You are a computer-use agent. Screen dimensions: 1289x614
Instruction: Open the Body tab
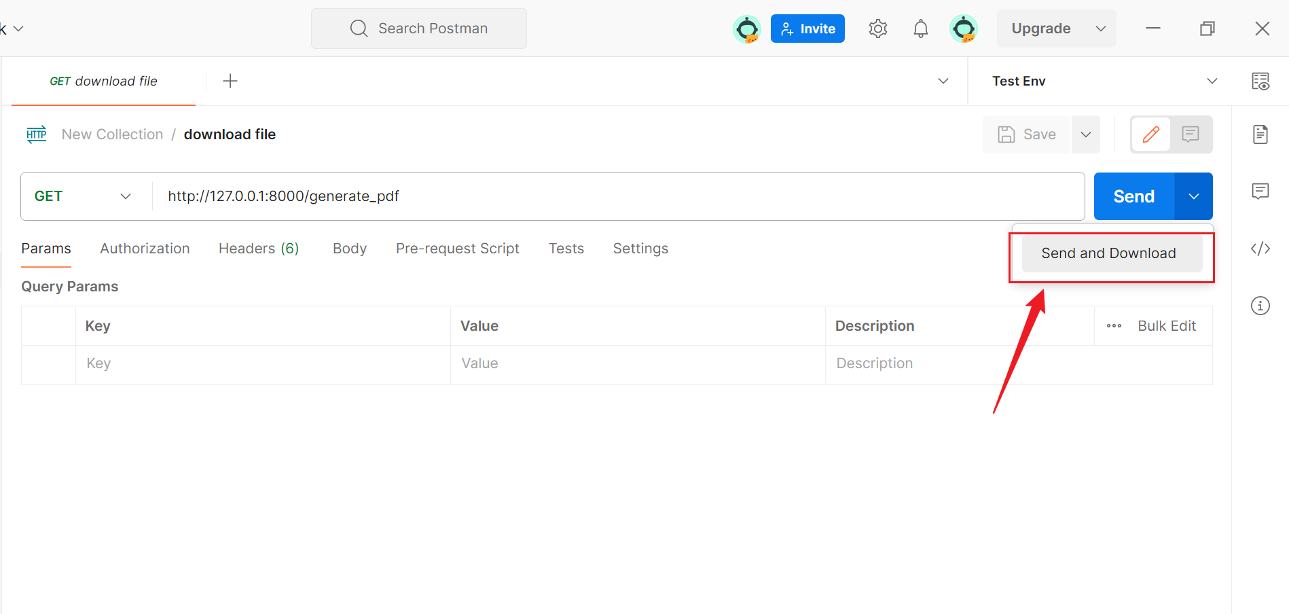pyautogui.click(x=350, y=249)
